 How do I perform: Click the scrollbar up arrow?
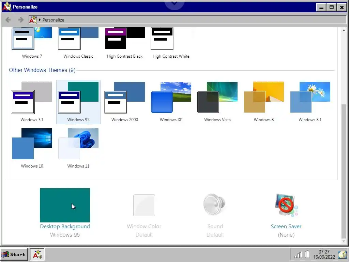(x=344, y=30)
